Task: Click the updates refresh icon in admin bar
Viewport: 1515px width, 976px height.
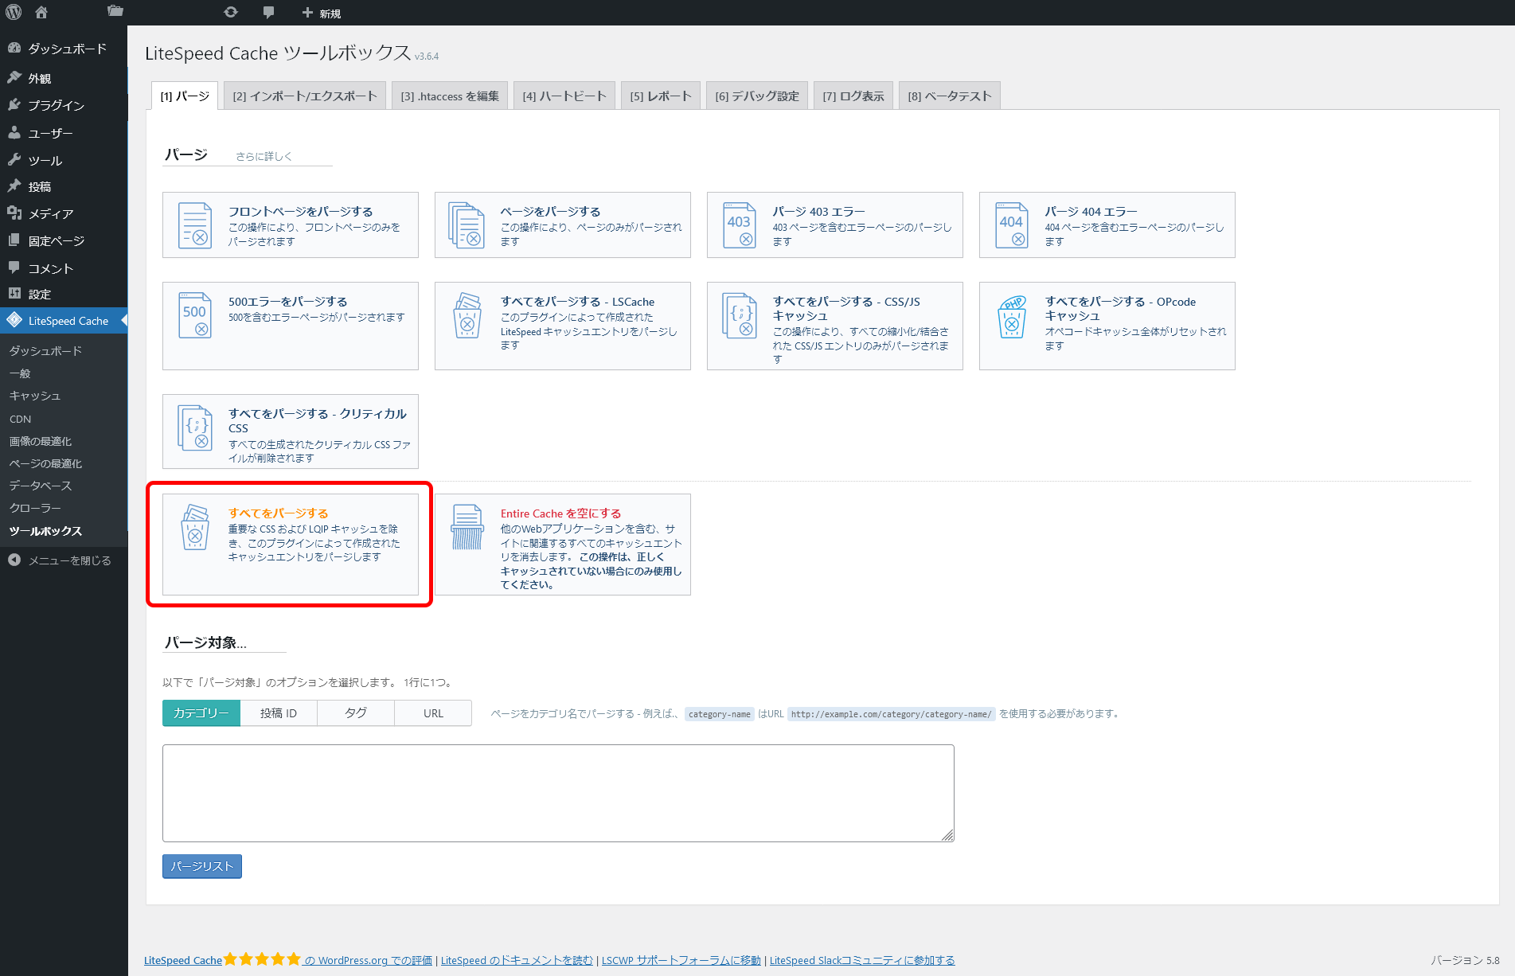Action: click(x=231, y=12)
